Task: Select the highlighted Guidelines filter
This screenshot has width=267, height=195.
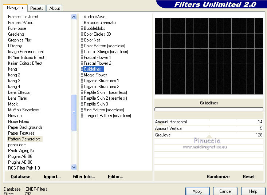Action: click(93, 69)
